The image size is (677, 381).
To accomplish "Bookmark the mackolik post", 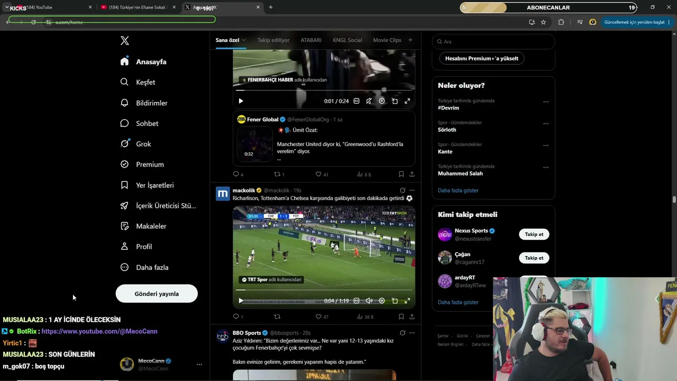I will tap(401, 316).
